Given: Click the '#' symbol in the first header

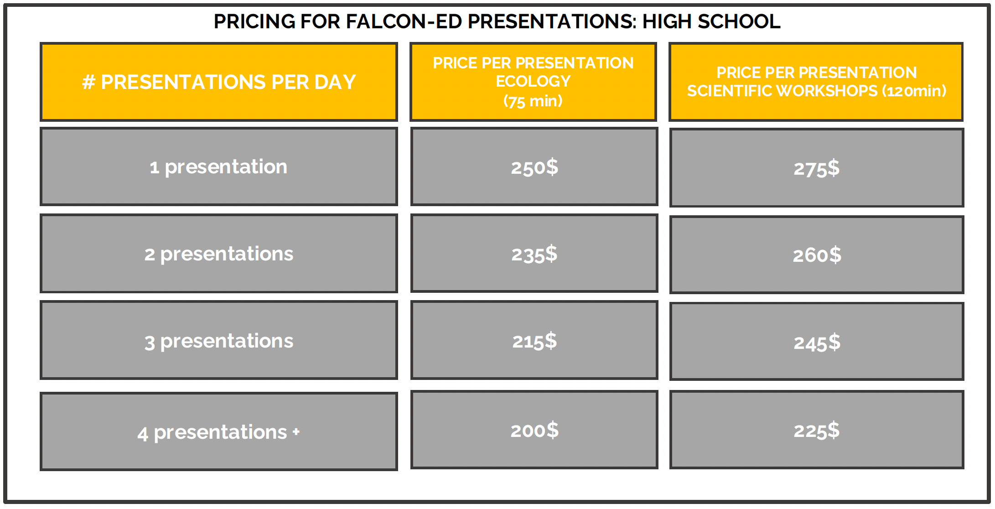Looking at the screenshot, I should [x=88, y=83].
